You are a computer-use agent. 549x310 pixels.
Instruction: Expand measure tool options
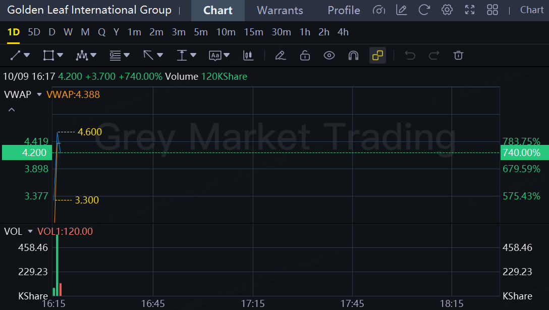point(193,56)
